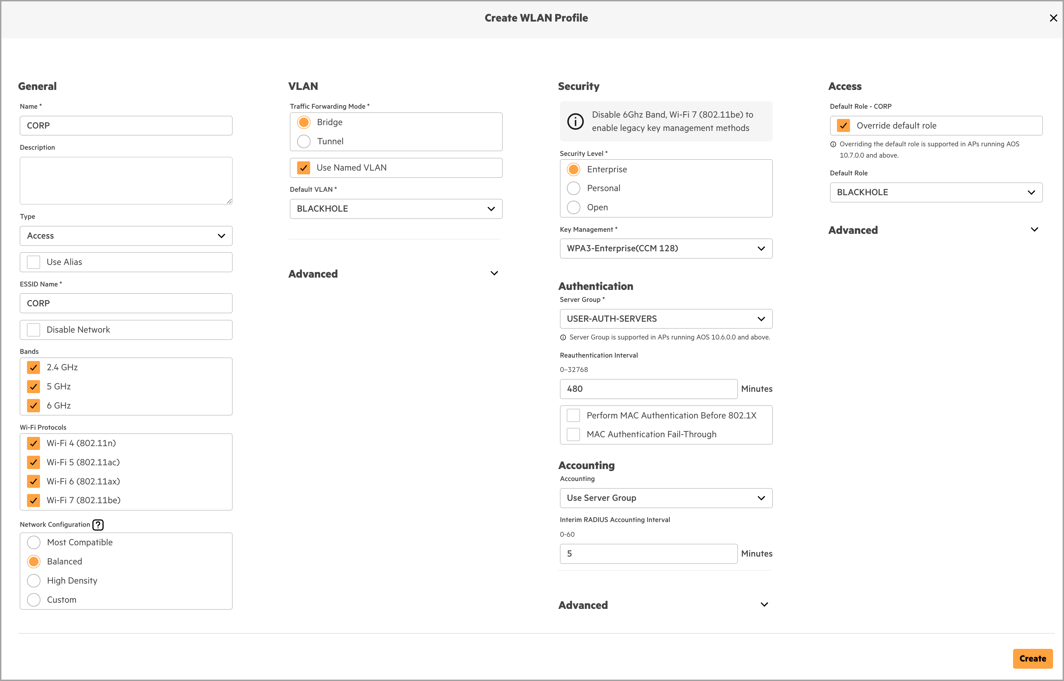
Task: Click the Name field containing CORP
Action: pos(126,125)
